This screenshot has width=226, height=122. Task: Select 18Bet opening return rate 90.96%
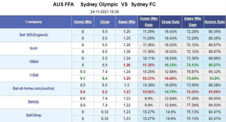[214, 58]
